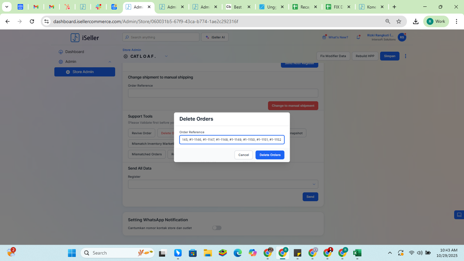Toggle WhatsApp store contact number switch
Viewport: 464px width, 261px height.
pyautogui.click(x=217, y=228)
